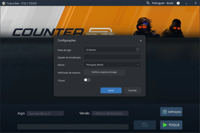Click the Pasta do jogo path field
200x133 pixels.
[x=112, y=50]
